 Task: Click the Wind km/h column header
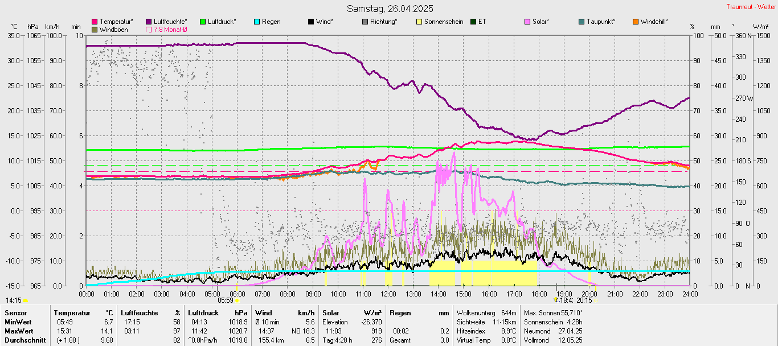click(285, 313)
